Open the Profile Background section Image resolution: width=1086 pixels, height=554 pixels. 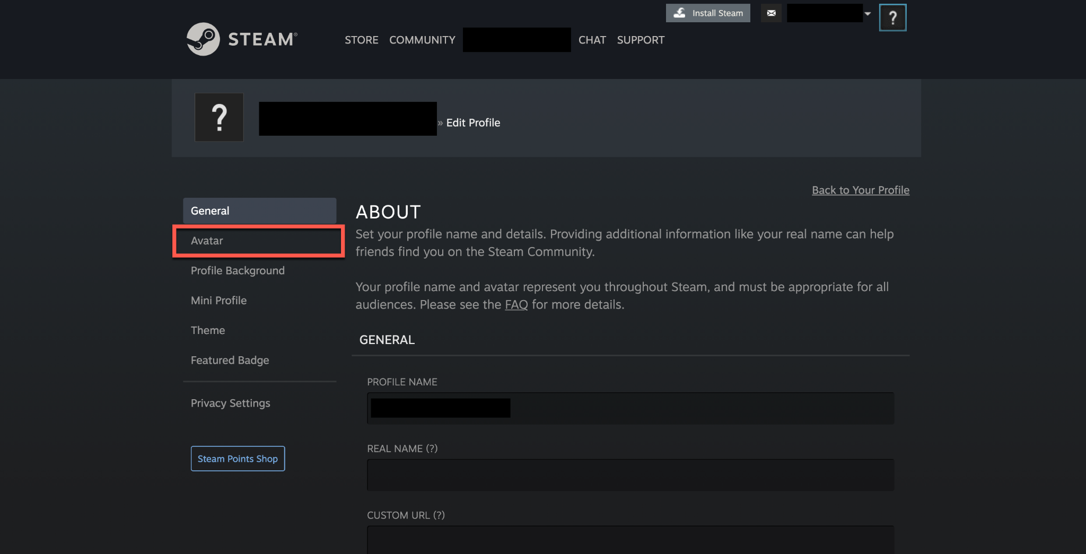[238, 271]
